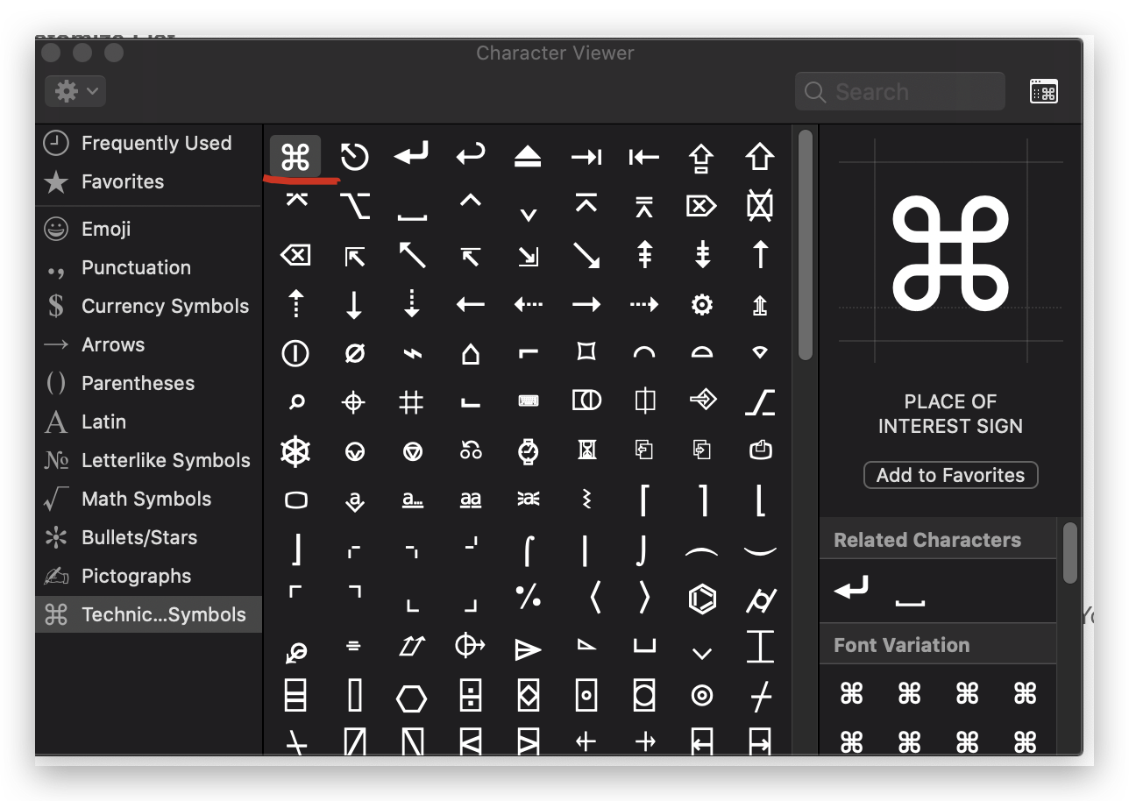The image size is (1129, 801).
Task: Select the Technical Symbols category
Action: (148, 614)
